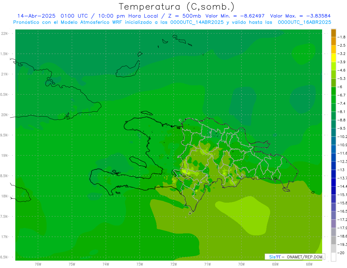Select the yellow swatch between -3.2 and -3.9
The width and height of the screenshot is (347, 268).
(333, 58)
